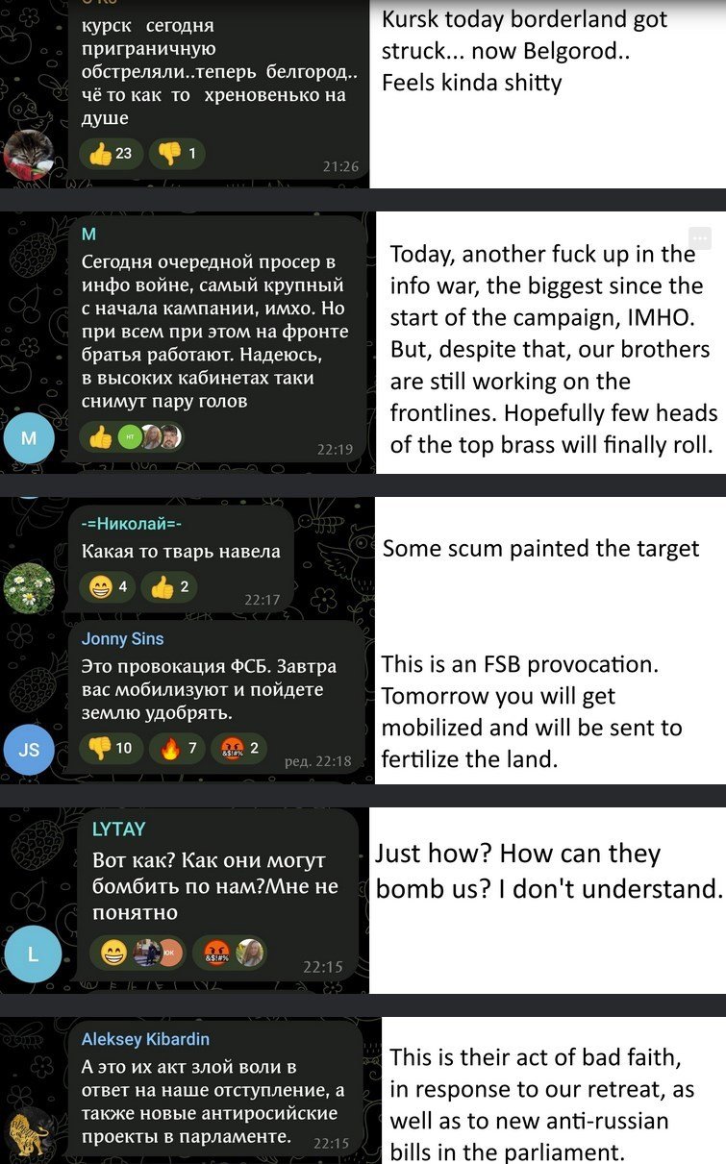
Task: Click the fire reaction with count 7
Action: (178, 747)
